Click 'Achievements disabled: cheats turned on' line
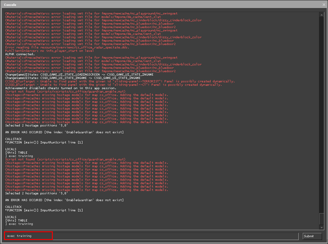This screenshot has height=244, width=328. pos(61,88)
